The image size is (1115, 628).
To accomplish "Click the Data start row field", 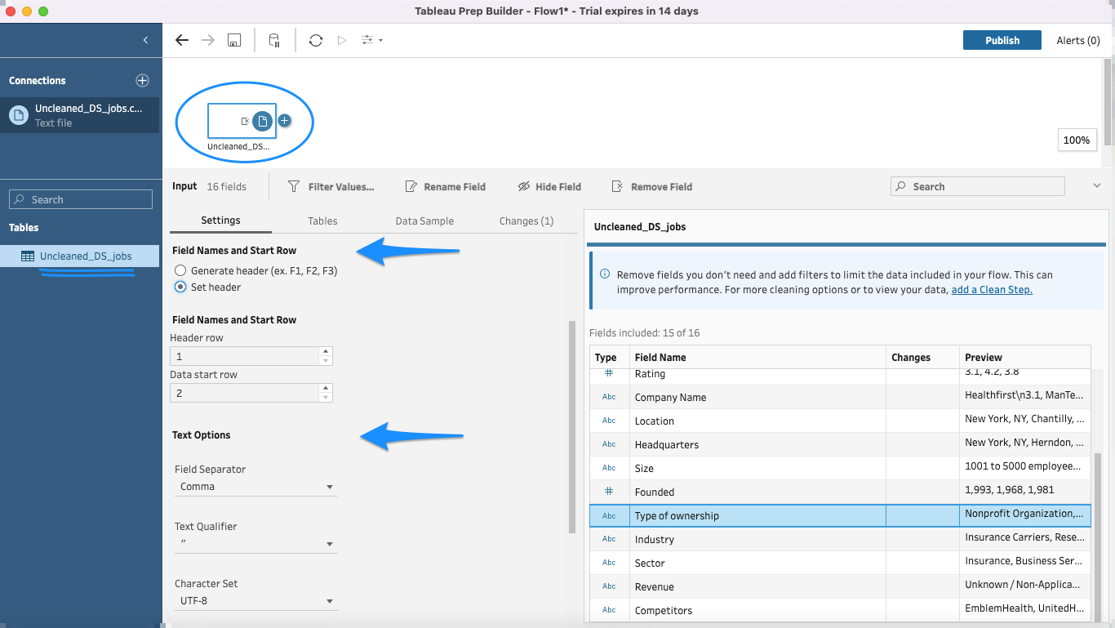I will [x=244, y=393].
